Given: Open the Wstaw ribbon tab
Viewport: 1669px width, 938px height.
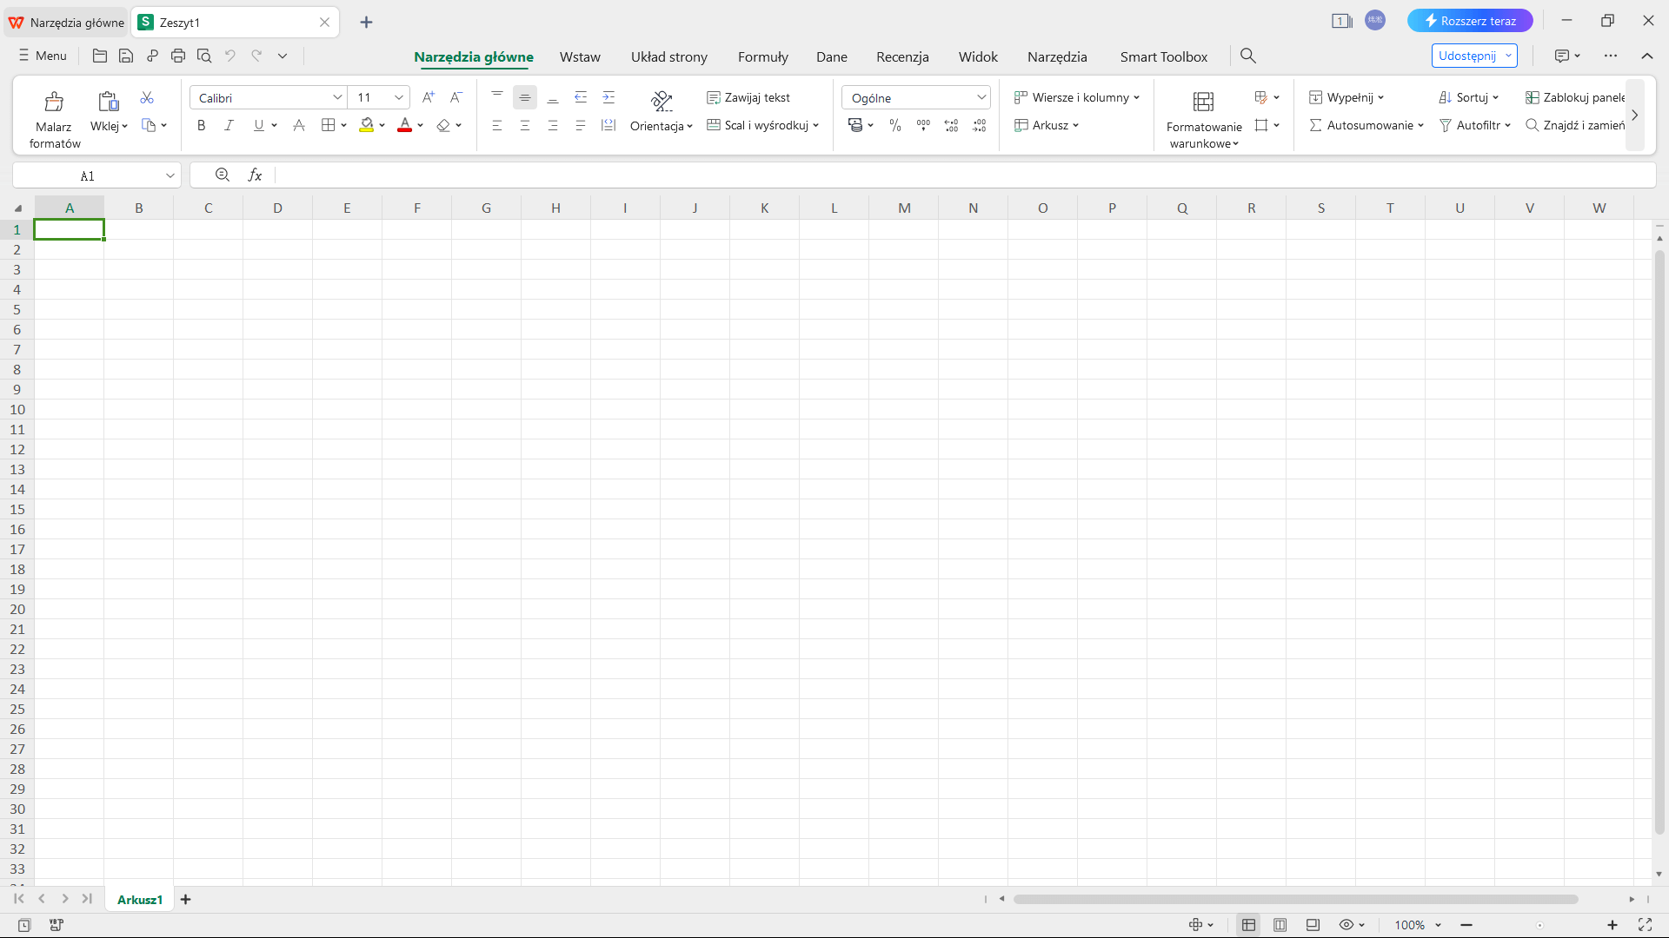Looking at the screenshot, I should [x=580, y=56].
